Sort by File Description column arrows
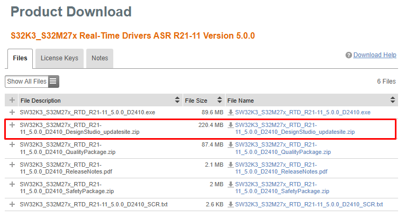 pos(177,100)
